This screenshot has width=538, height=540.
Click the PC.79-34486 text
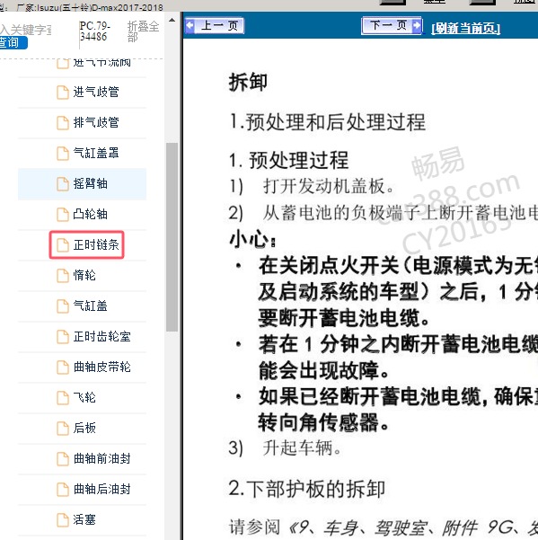pyautogui.click(x=94, y=31)
